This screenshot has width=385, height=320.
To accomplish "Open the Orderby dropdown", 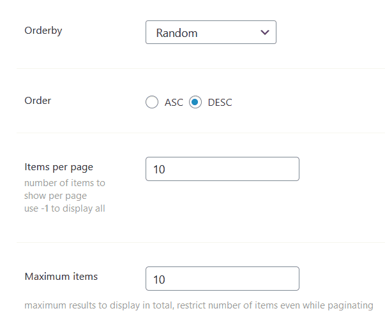I will [x=211, y=33].
